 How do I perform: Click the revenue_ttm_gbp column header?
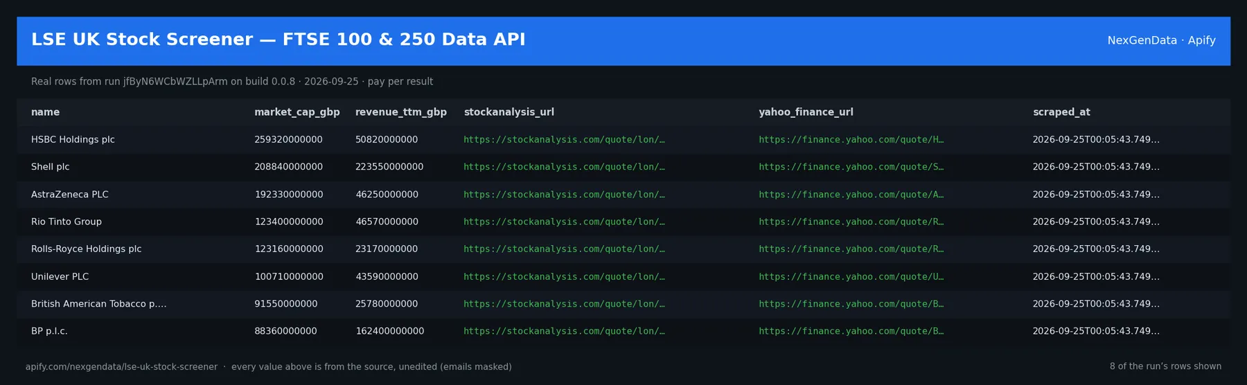(401, 112)
